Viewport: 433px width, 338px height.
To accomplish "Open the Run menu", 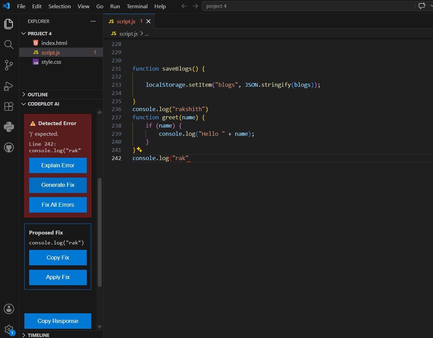I will 115,6.
